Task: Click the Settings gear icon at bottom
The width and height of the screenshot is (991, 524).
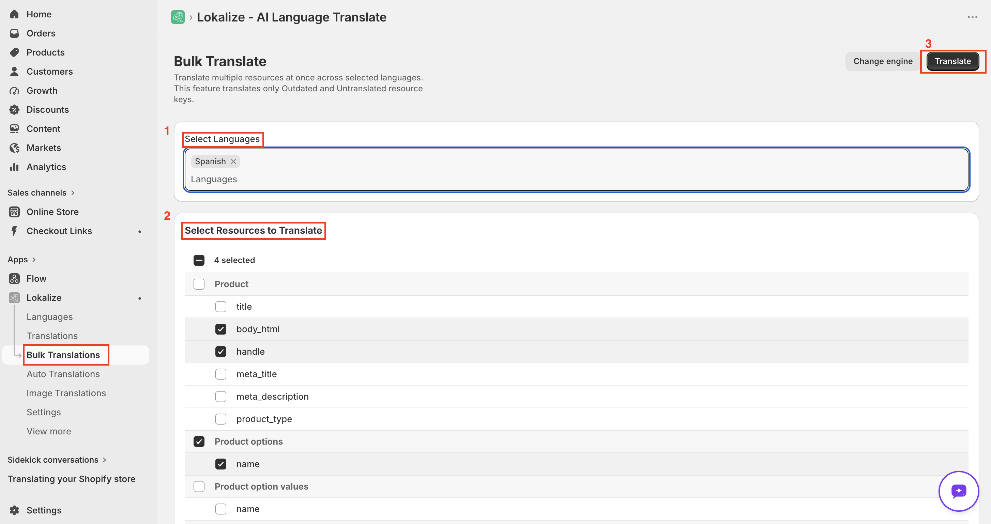Action: point(14,510)
